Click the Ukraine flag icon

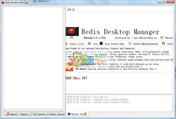[162, 38]
